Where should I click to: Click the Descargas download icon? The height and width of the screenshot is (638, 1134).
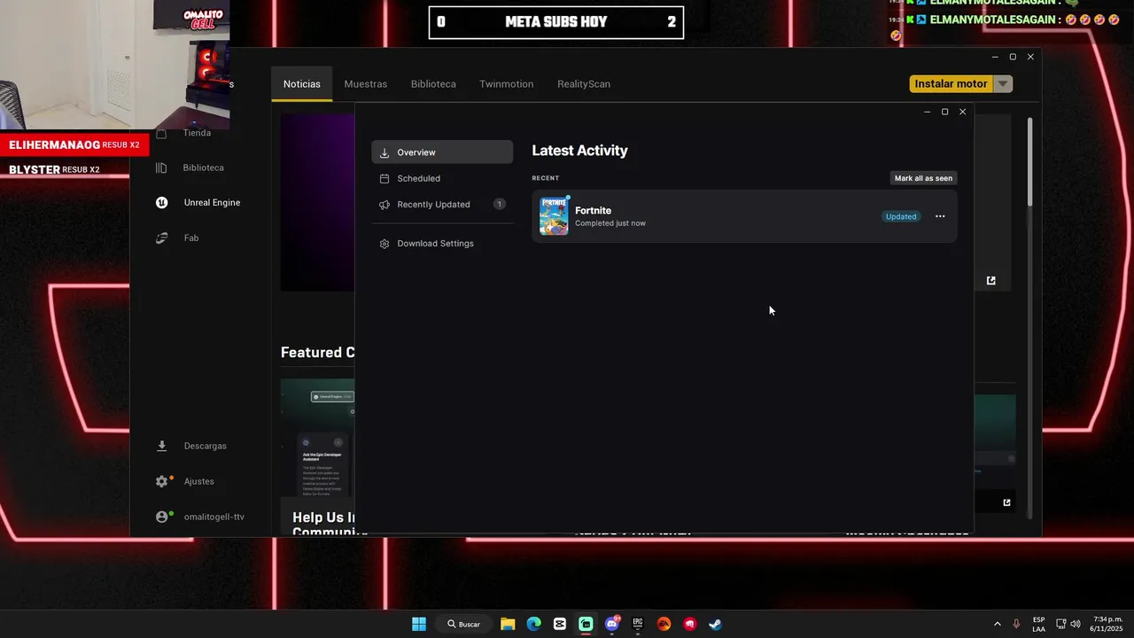point(161,446)
